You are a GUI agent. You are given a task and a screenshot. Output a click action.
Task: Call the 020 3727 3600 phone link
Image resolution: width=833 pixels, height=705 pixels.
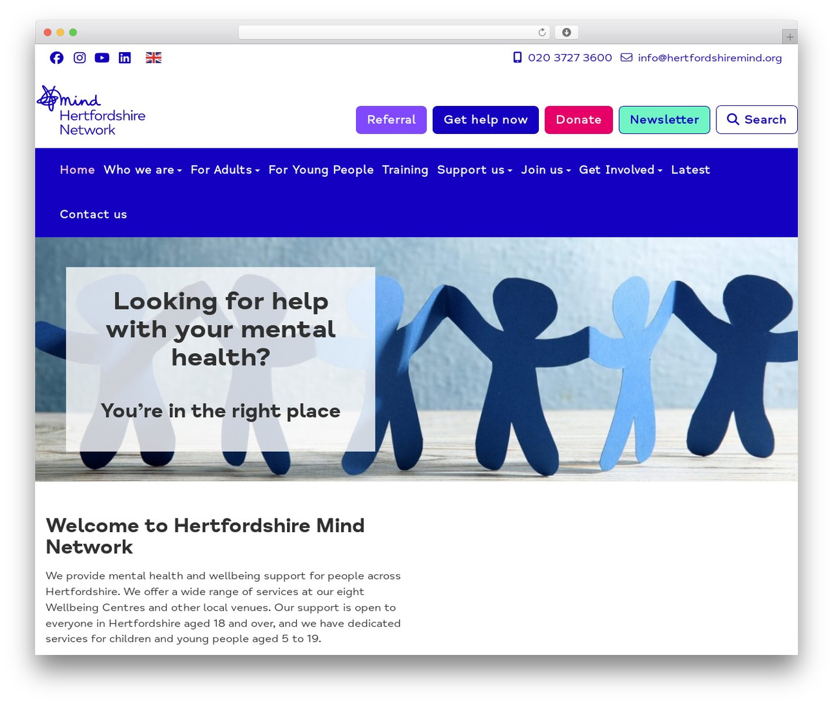570,58
